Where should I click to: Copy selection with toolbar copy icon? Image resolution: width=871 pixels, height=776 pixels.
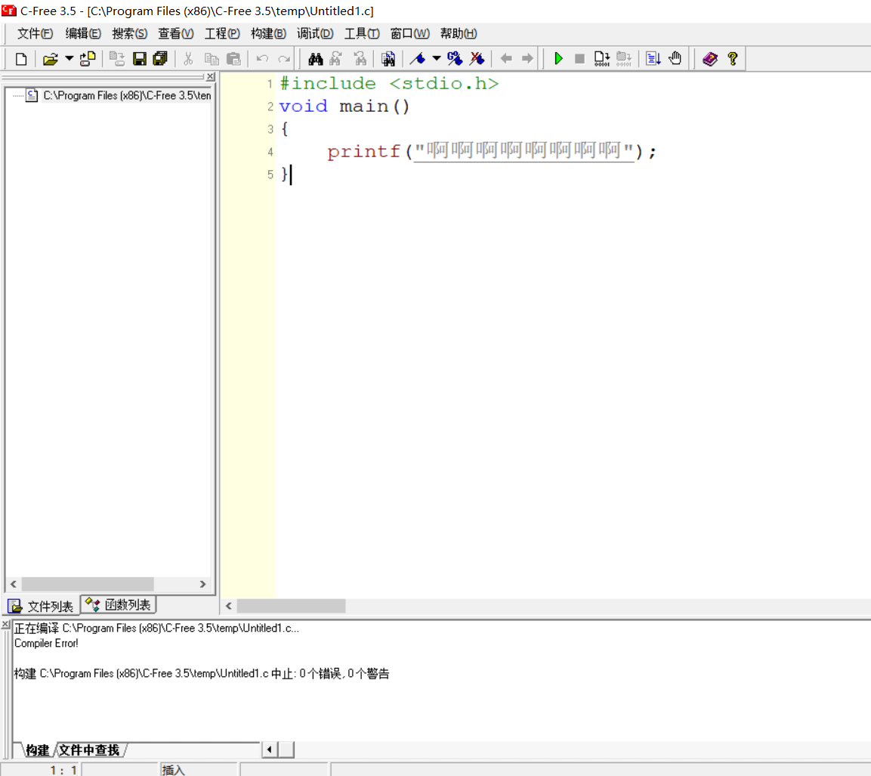(x=211, y=59)
